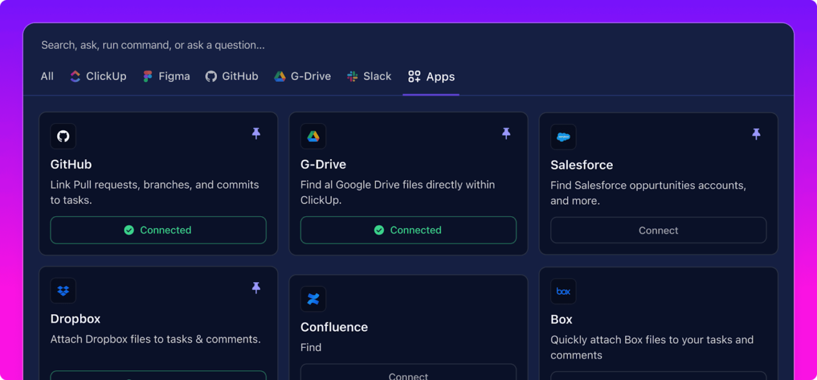Screen dimensions: 817x380
Task: Click the Confluence logo icon
Action: [313, 298]
